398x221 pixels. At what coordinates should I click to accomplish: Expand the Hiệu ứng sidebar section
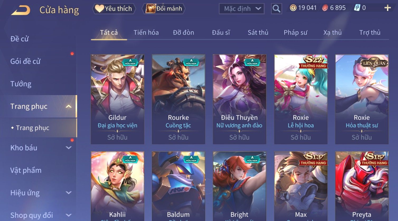[68, 193]
